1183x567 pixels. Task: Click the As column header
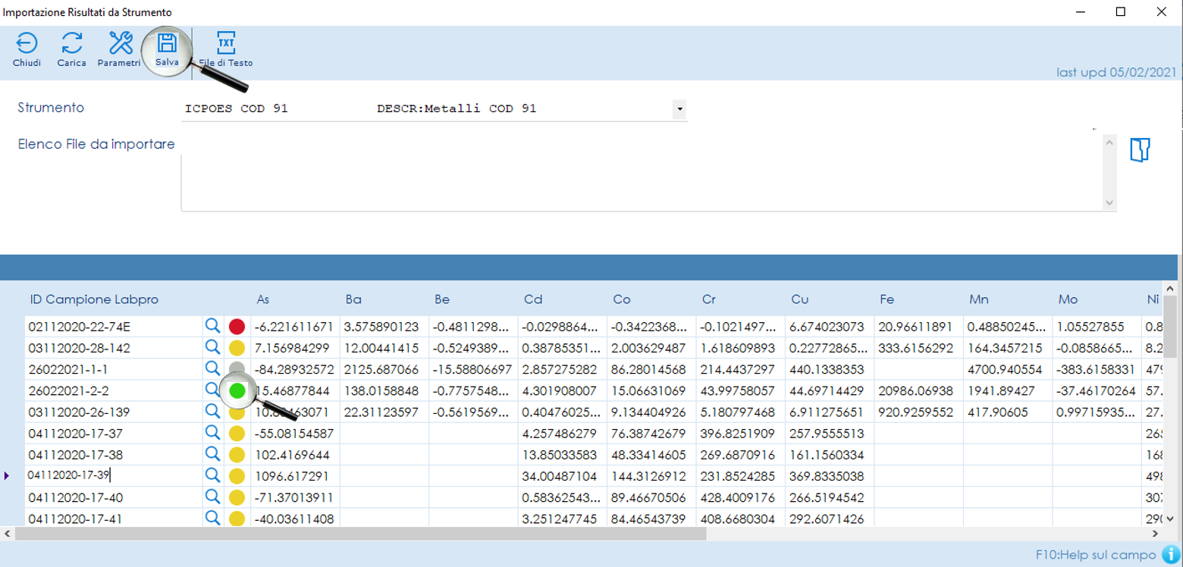click(263, 299)
